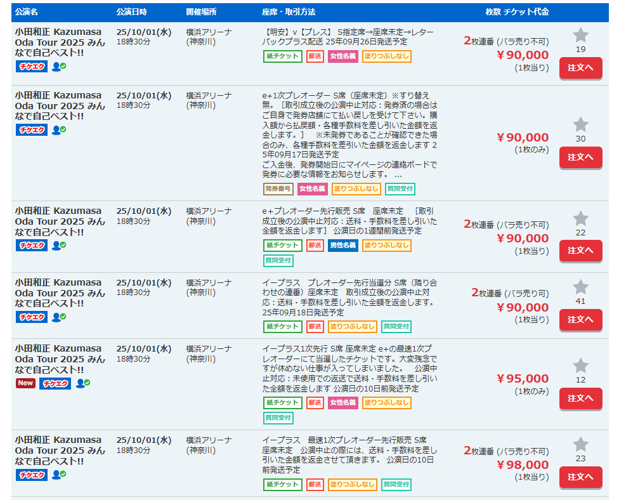
Task: Expand the truncated description via the ellipsis
Action: (x=398, y=174)
